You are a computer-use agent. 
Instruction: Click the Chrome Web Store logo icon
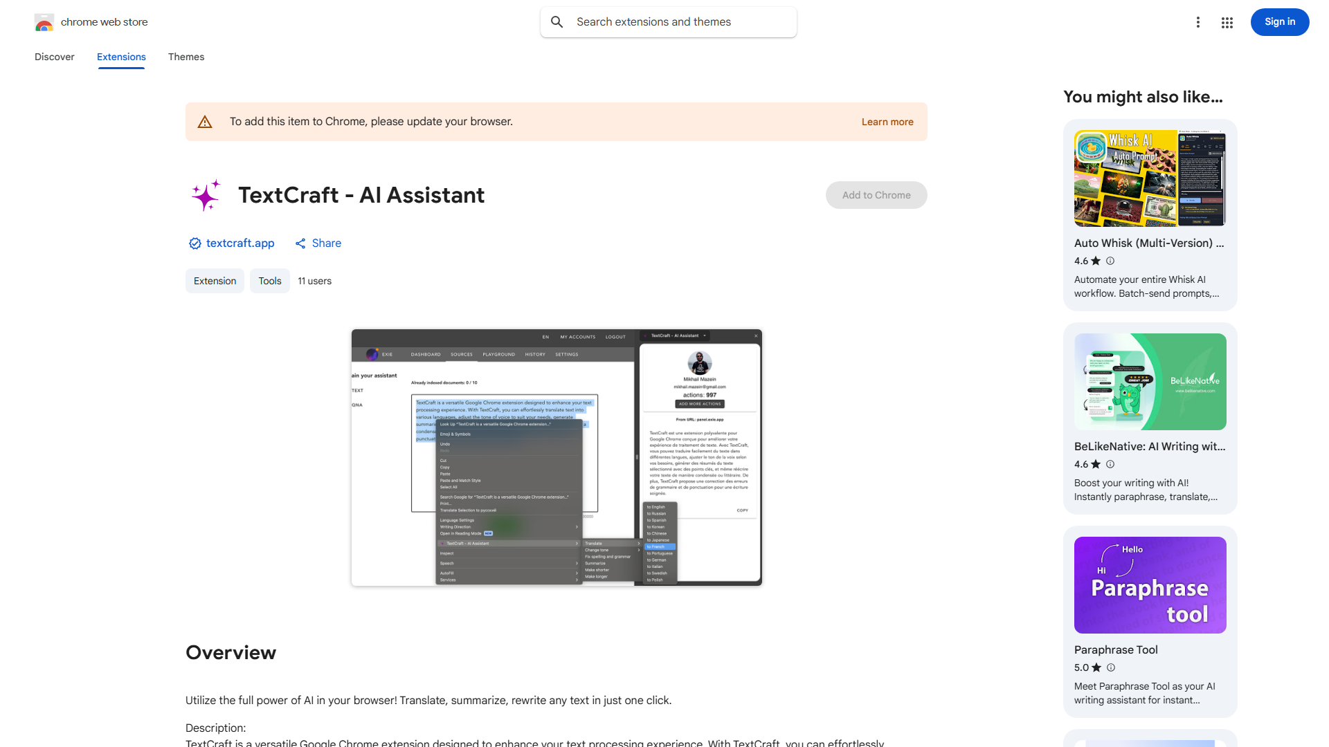(x=44, y=22)
